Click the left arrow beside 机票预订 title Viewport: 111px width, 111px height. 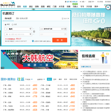[x=68, y=14]
